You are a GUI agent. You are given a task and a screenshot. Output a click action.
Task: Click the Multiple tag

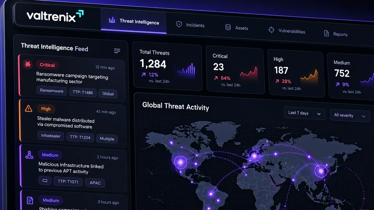[x=107, y=139]
